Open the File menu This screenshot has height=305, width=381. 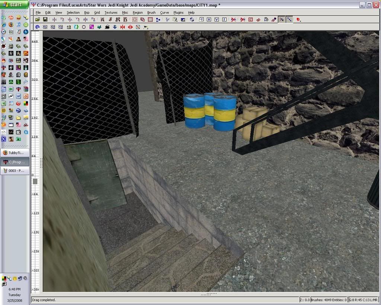pos(38,12)
